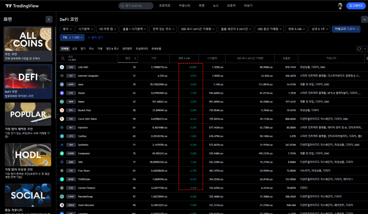This screenshot has height=214, width=368.
Task: Click the + 필터 넣기 add filter link
Action: 96,37
